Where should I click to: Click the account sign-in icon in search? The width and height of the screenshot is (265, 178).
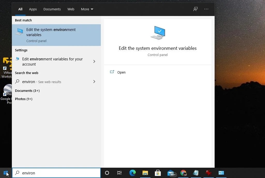(195, 9)
